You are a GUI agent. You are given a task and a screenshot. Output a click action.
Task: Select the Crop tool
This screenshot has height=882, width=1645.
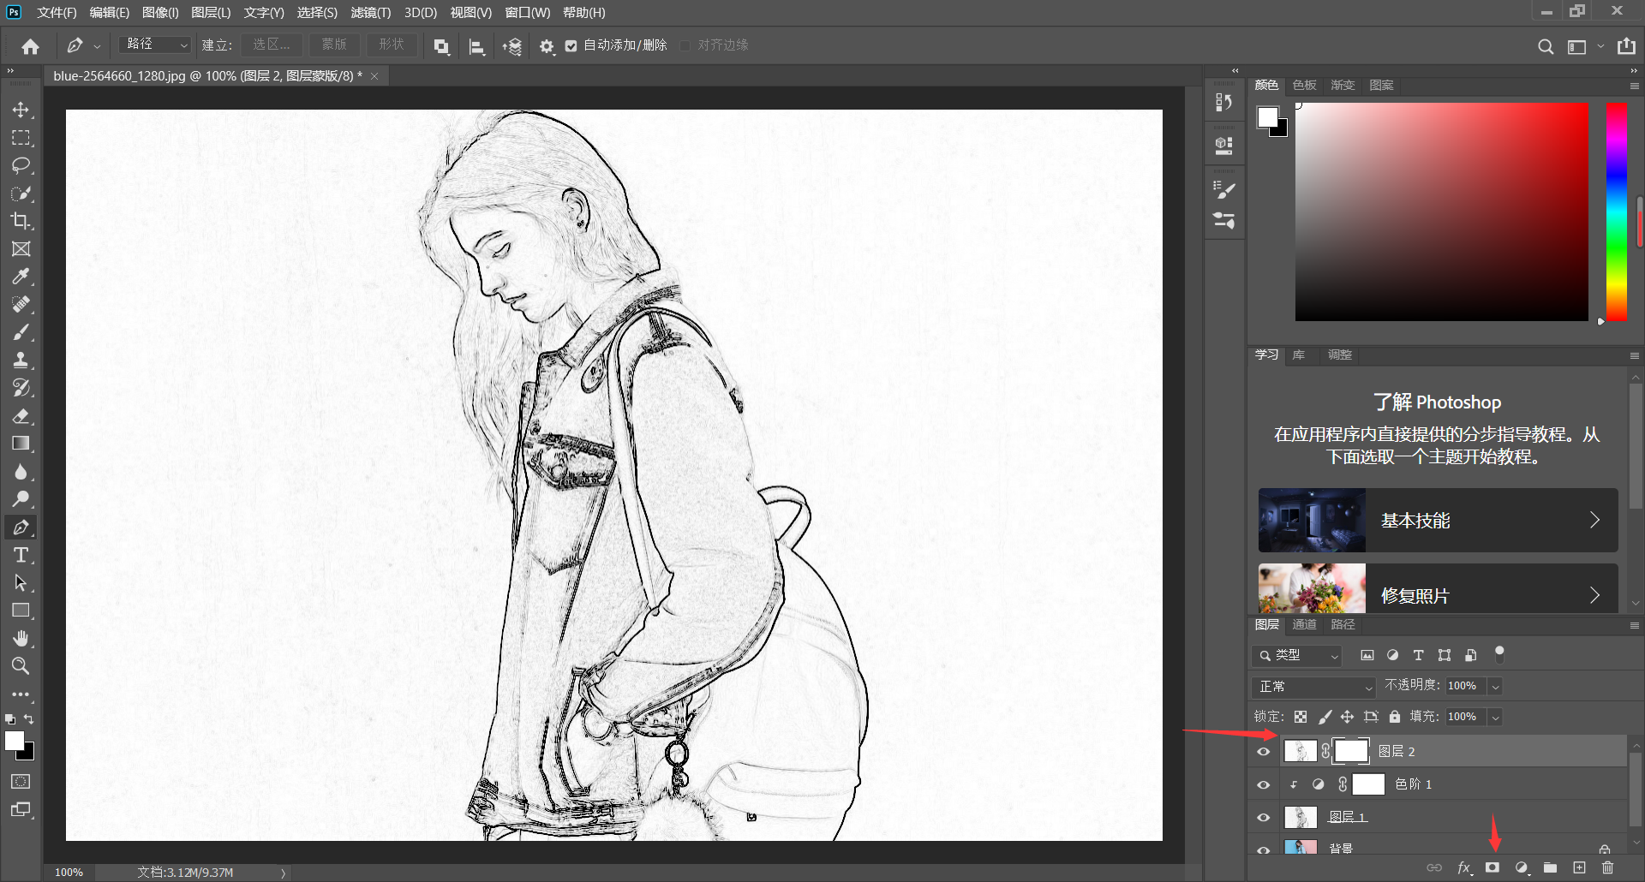pyautogui.click(x=21, y=221)
